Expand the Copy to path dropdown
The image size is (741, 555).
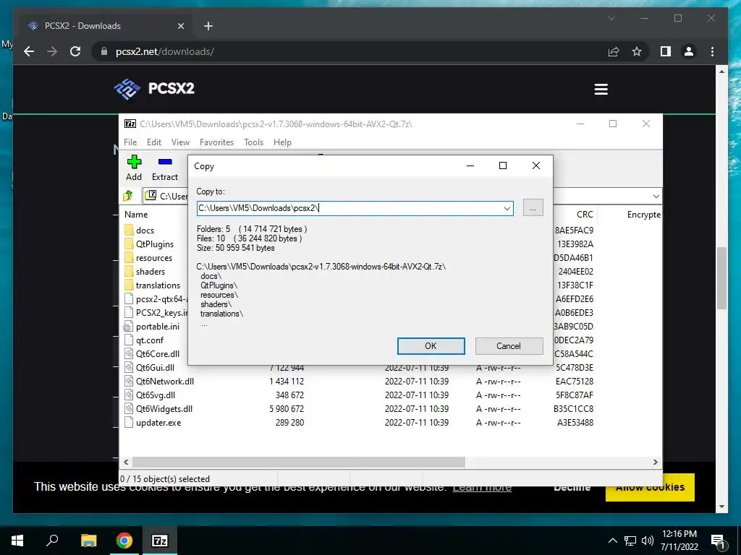[507, 208]
